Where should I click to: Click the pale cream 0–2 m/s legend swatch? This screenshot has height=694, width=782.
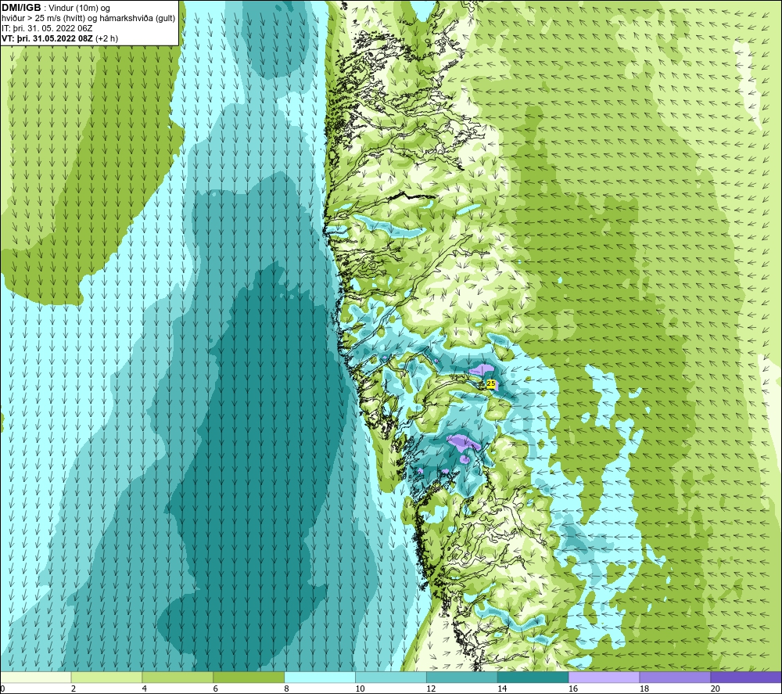click(x=36, y=677)
